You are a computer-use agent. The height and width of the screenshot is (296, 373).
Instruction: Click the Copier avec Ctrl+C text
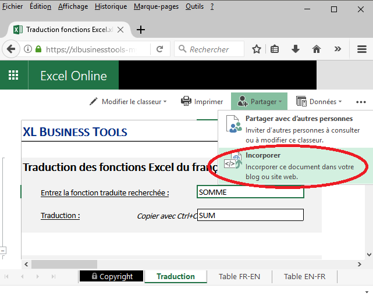pos(167,216)
